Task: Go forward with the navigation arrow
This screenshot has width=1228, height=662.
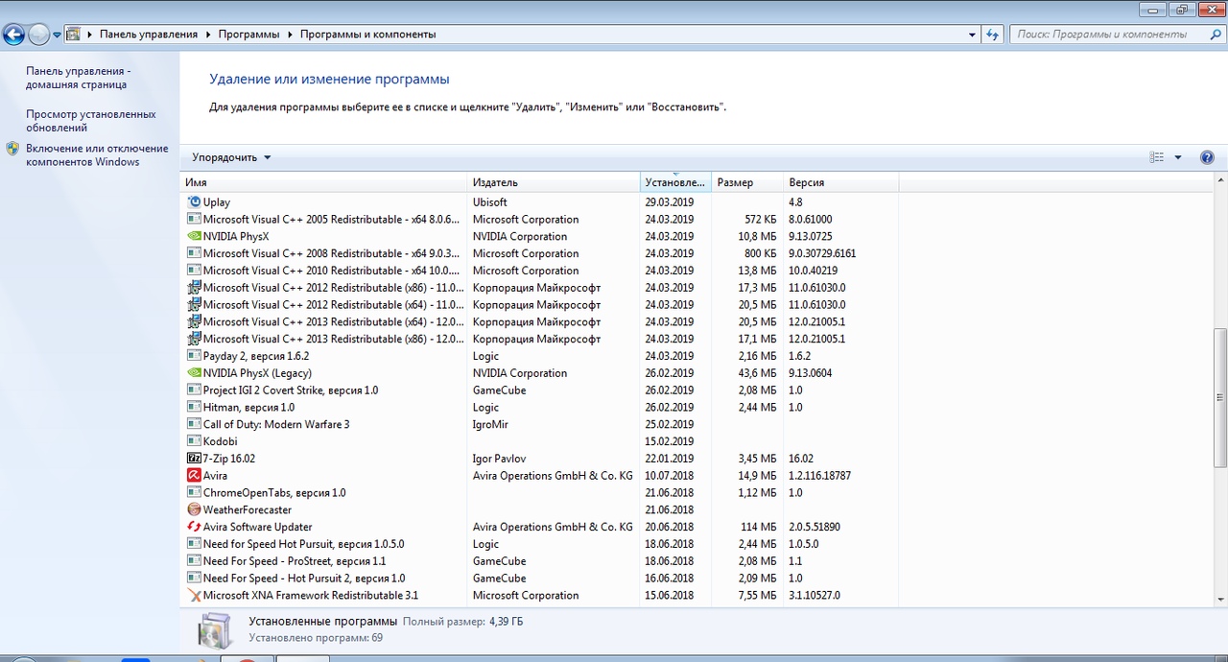Action: pyautogui.click(x=38, y=35)
